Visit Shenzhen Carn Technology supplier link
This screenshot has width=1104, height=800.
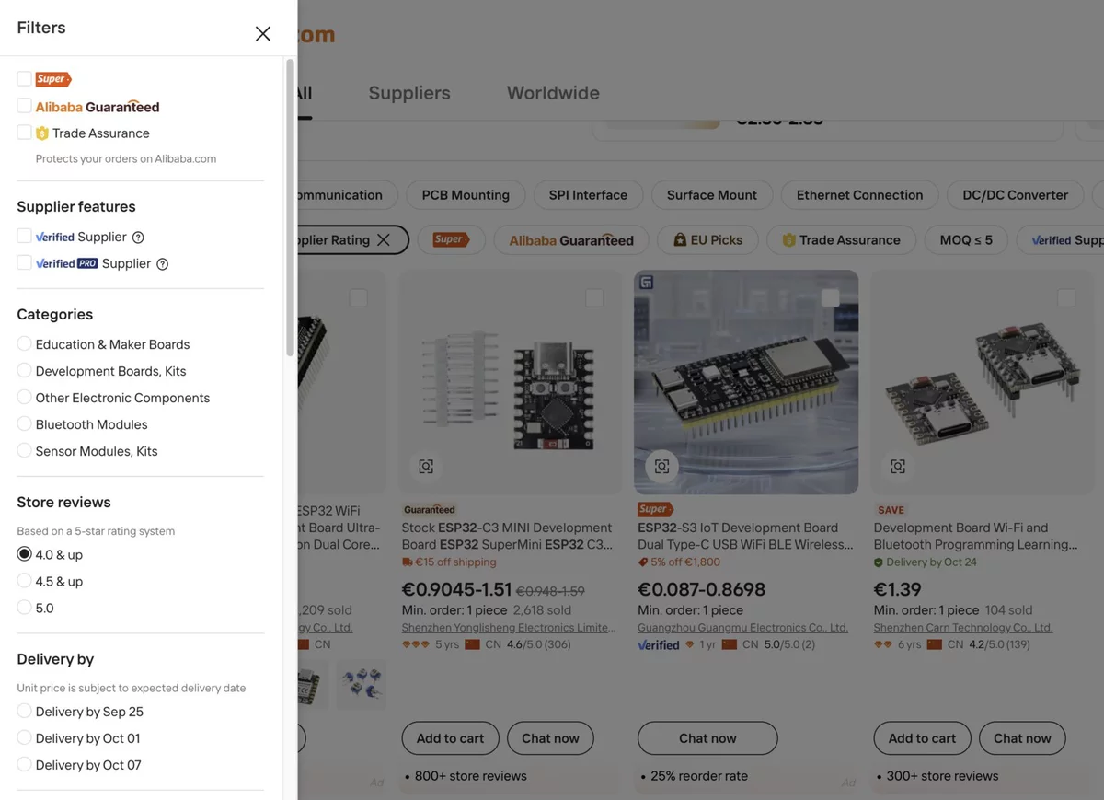(963, 628)
